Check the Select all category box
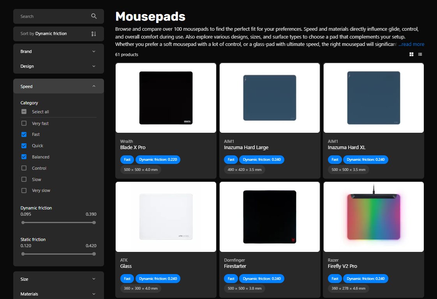Viewport: 437px width, 299px height. coord(23,111)
